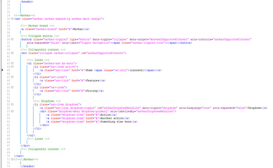
Task: Click the Features link text on line 48
Action: 93,80
